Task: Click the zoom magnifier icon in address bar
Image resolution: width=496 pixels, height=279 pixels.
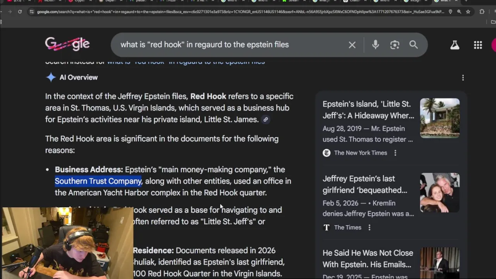Action: (x=459, y=12)
